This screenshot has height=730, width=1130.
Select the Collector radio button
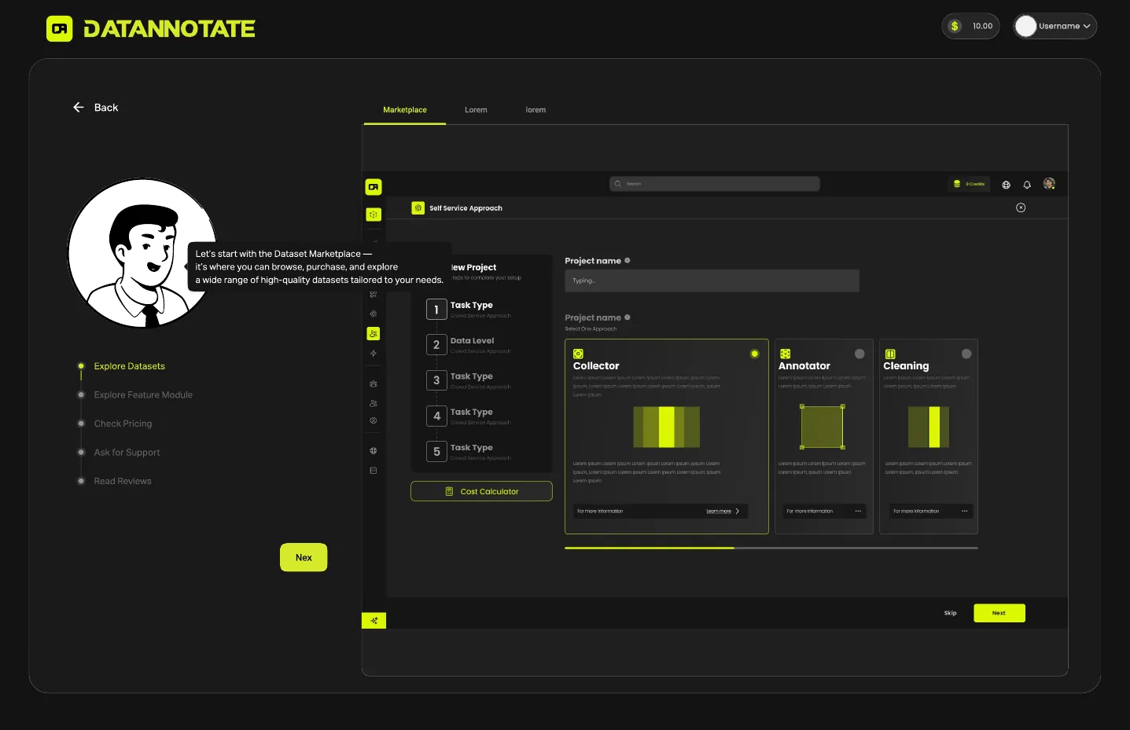(x=755, y=354)
